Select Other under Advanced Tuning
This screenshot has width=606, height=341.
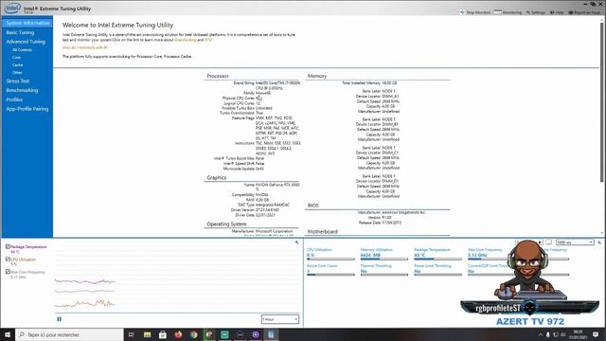[x=17, y=72]
